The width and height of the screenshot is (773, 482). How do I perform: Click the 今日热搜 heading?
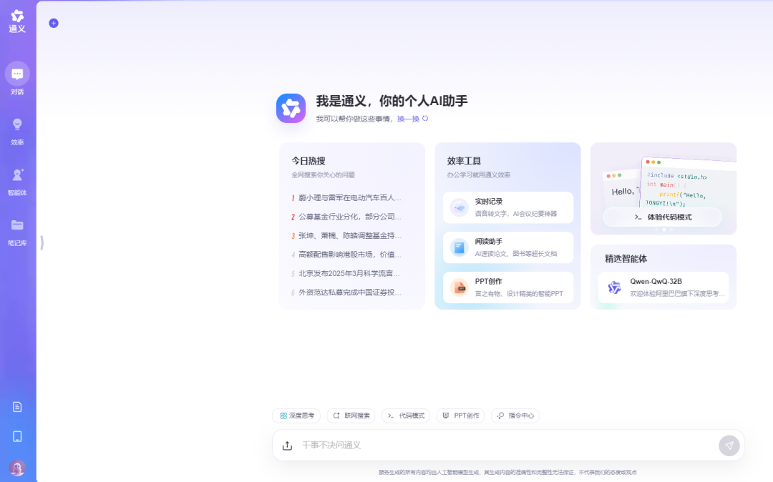pyautogui.click(x=308, y=161)
